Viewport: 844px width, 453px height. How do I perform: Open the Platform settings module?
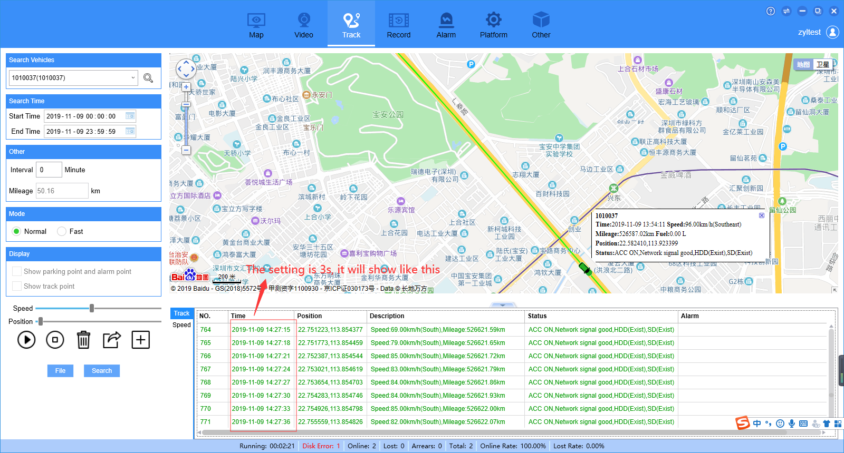(494, 25)
